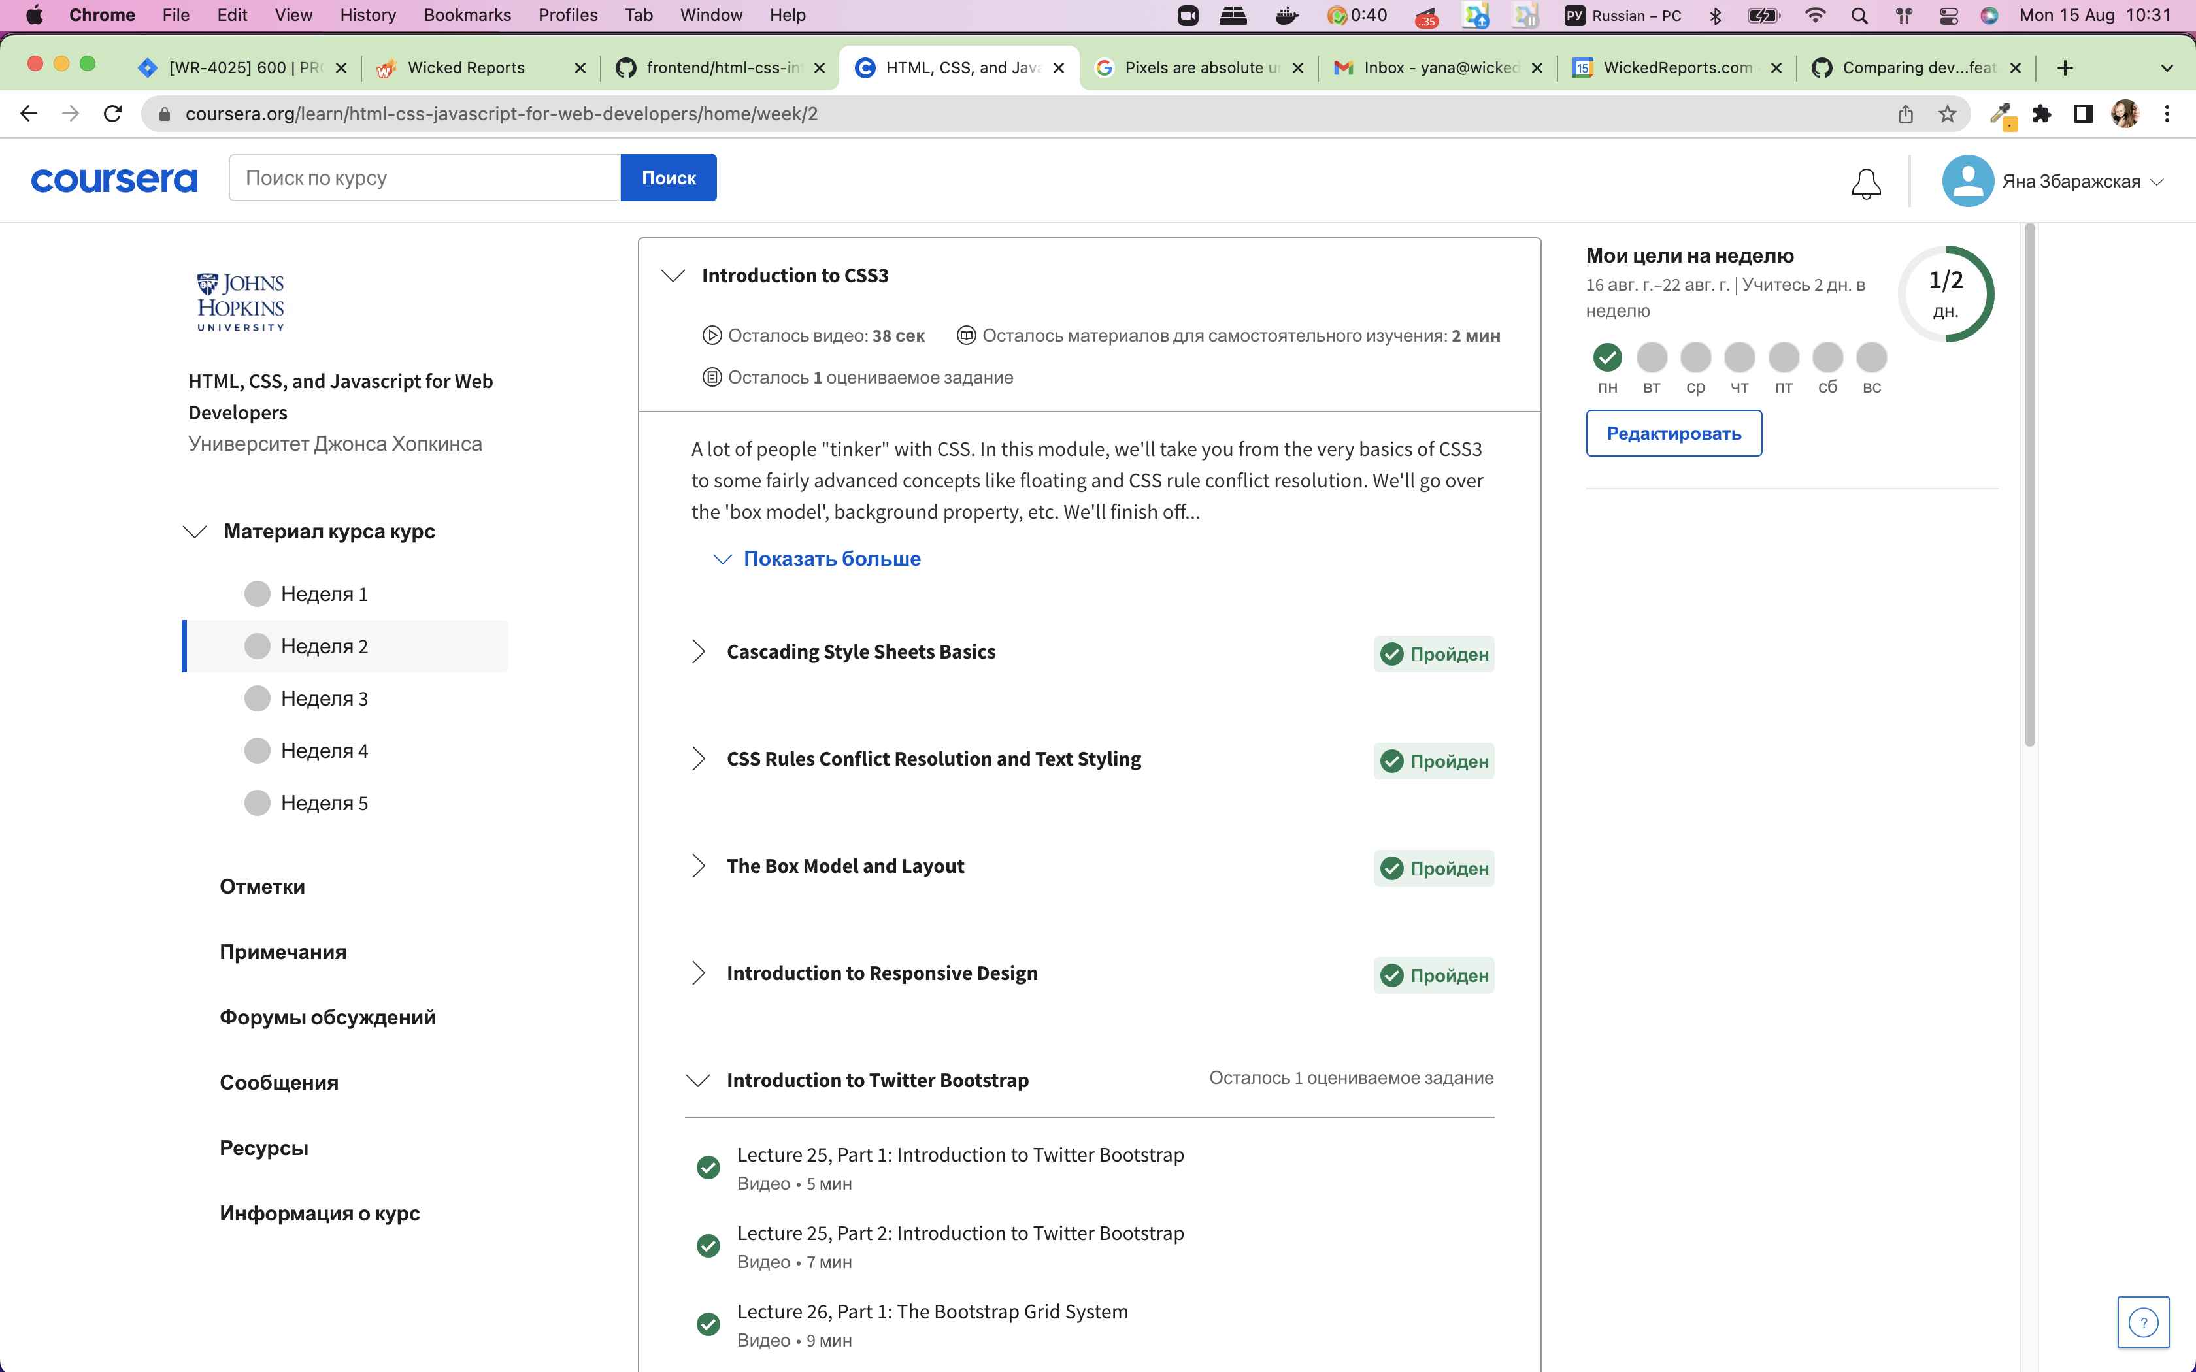Image resolution: width=2196 pixels, height=1372 pixels.
Task: Switch to the Inbox Gmail tab
Action: 1439,68
